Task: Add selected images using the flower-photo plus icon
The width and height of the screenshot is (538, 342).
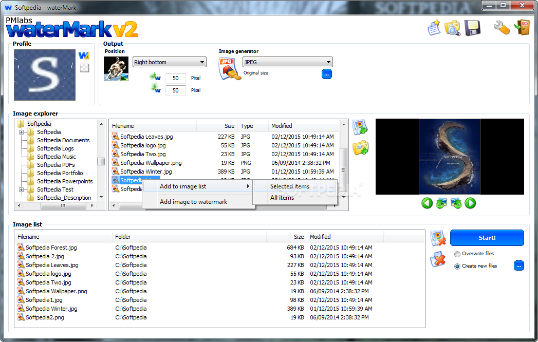Action: click(x=360, y=127)
